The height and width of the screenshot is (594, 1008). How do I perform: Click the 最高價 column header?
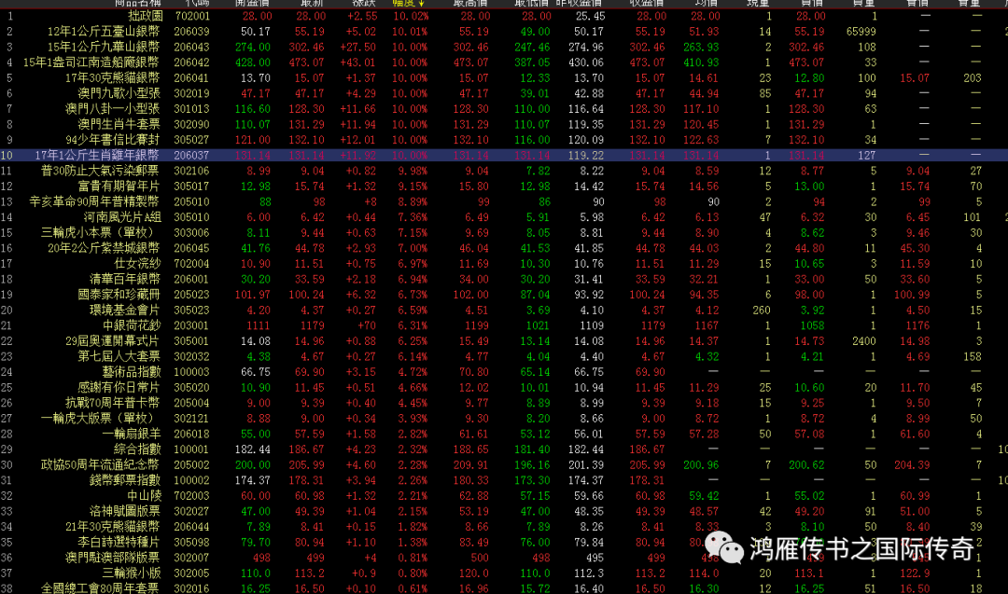point(469,3)
